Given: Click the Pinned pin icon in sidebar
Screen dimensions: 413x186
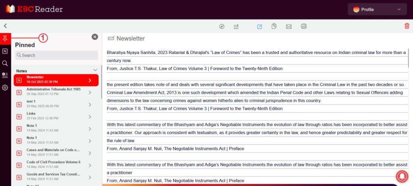Looking at the screenshot, I should point(5,39).
